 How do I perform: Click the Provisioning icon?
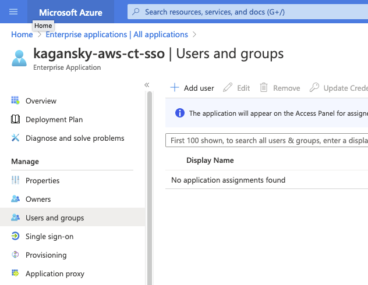pos(16,255)
